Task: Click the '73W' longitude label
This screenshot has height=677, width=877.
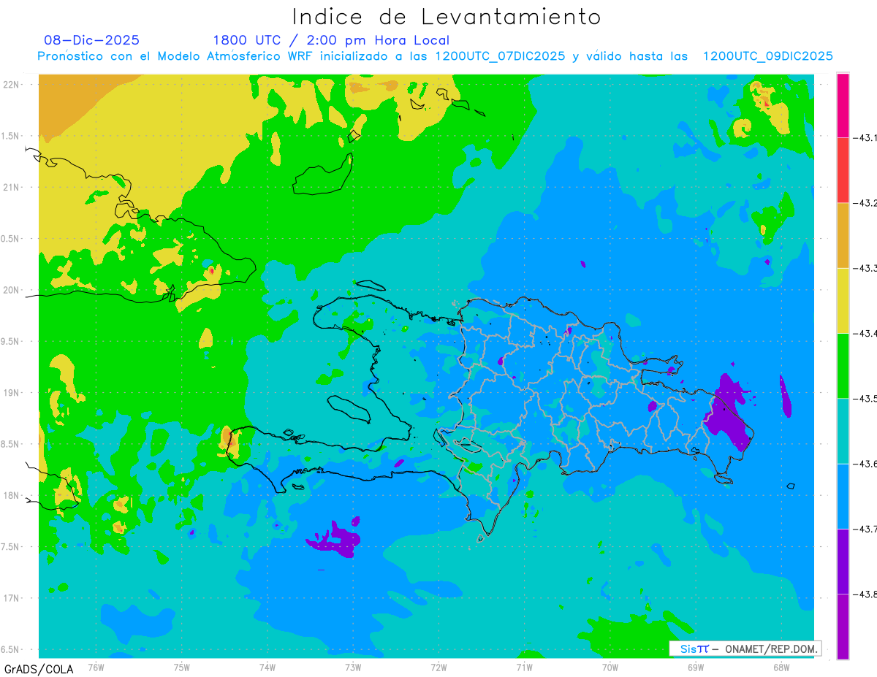Action: (353, 667)
